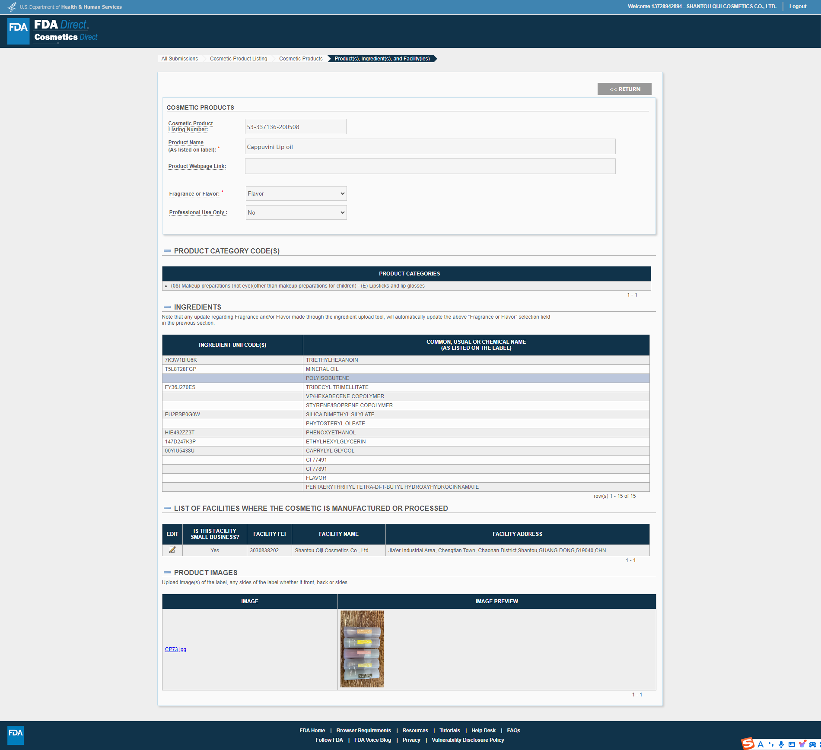Click the lip oil product image preview
Image resolution: width=821 pixels, height=750 pixels.
coord(362,649)
